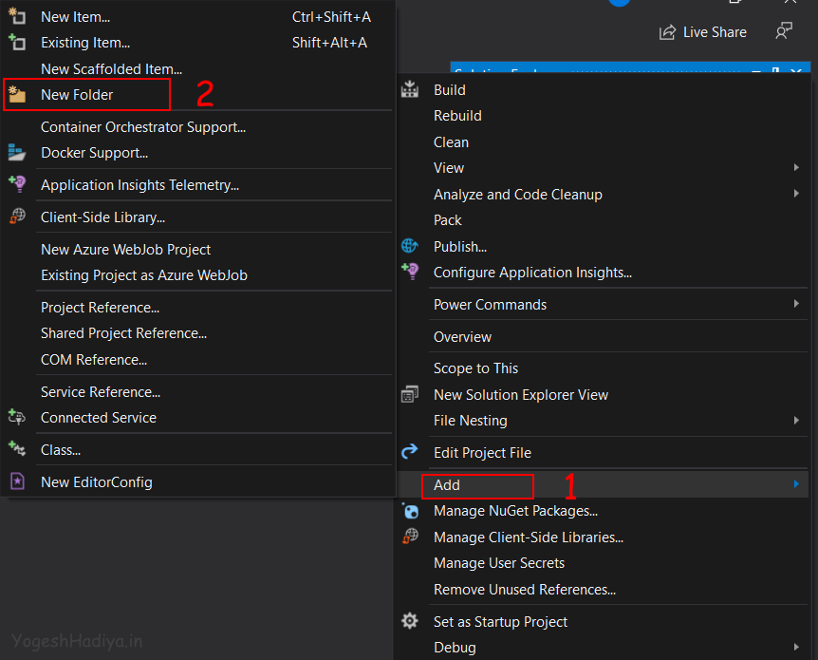
Task: Click the Live Share button
Action: point(703,32)
